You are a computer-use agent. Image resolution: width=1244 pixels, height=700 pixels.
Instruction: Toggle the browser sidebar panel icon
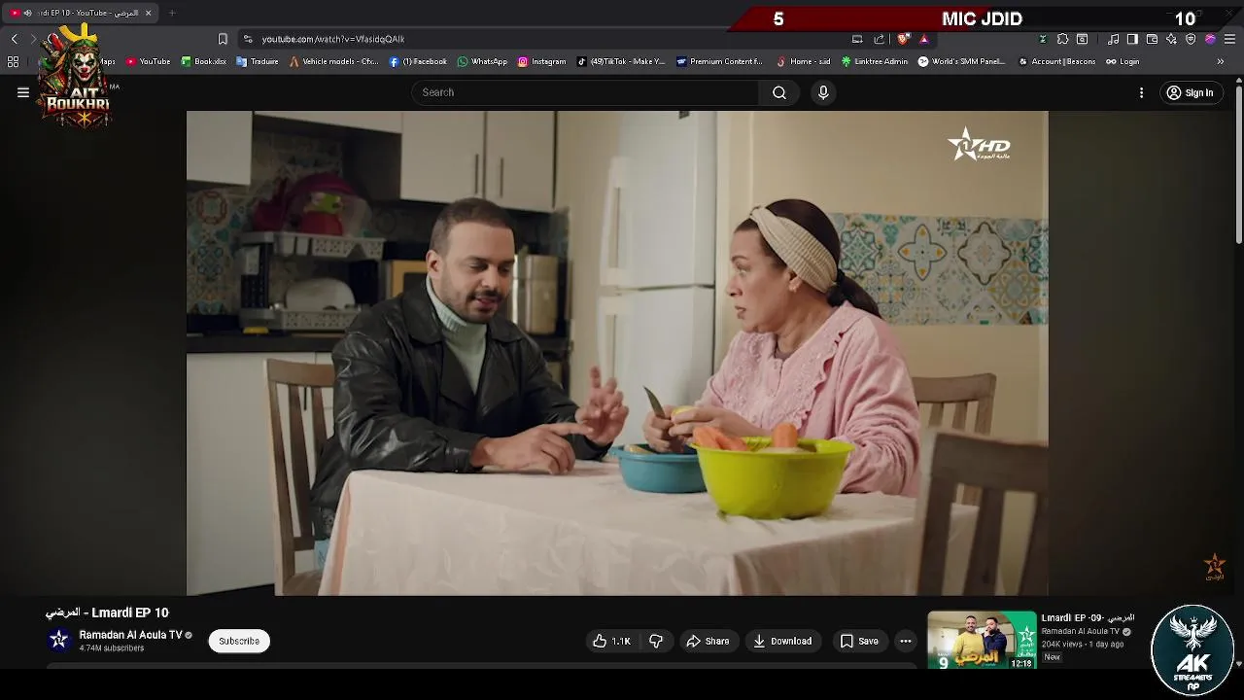[1132, 39]
